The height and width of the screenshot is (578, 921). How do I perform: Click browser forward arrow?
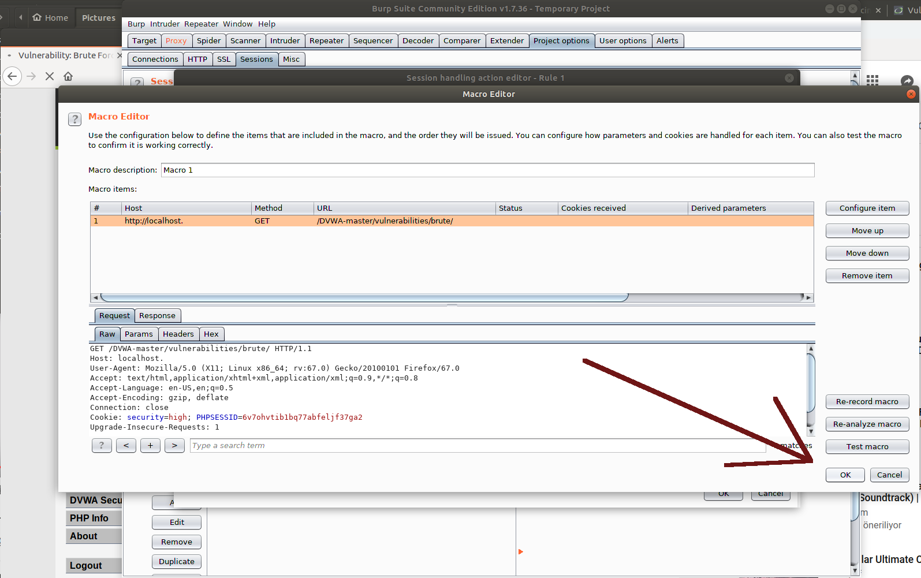point(31,76)
